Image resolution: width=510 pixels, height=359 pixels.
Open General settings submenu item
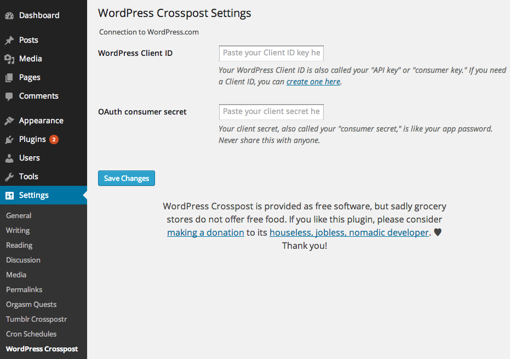[x=19, y=215]
